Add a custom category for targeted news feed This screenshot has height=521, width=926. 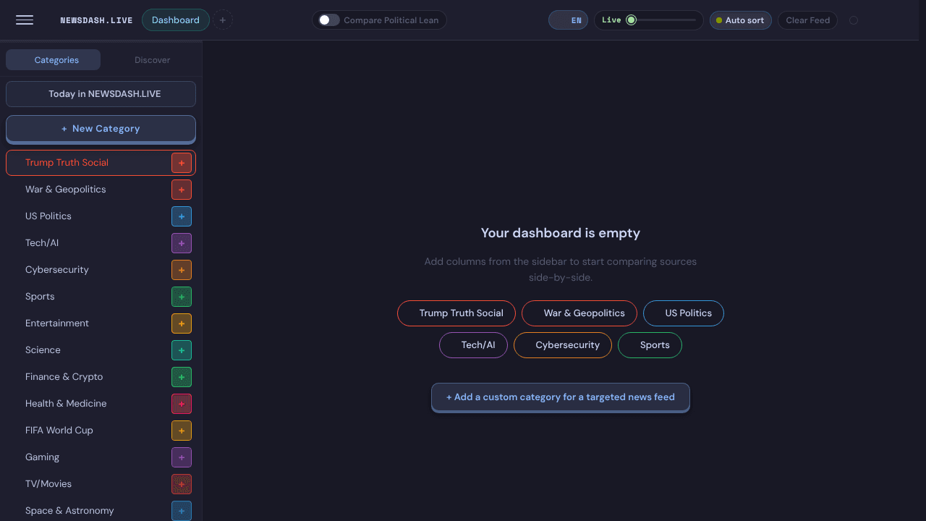point(561,397)
